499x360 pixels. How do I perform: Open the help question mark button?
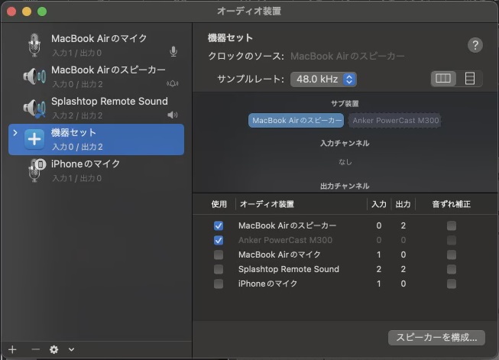point(475,45)
